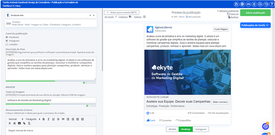Click the Ver tarefa link
Viewport: 275px width, 135px height.
(x=109, y=17)
